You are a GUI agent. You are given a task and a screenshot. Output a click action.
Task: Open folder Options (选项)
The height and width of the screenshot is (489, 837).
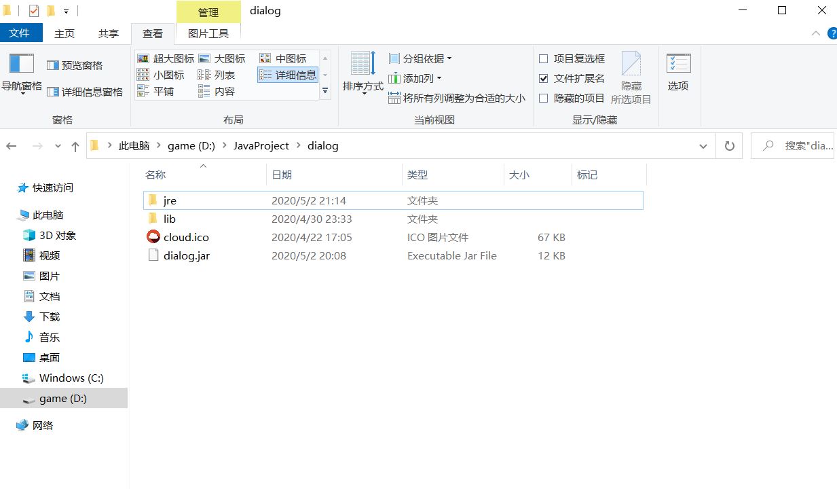(x=678, y=73)
